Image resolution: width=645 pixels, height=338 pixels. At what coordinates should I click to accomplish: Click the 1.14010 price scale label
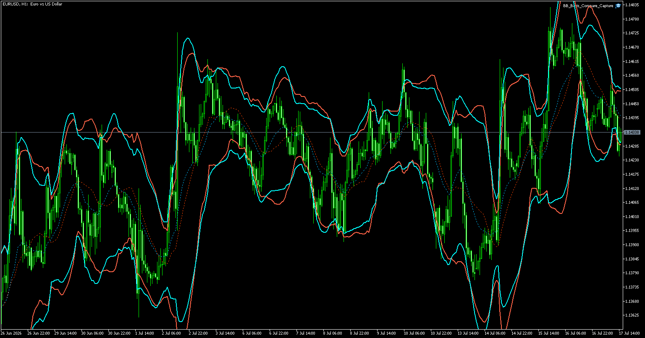(x=632, y=216)
